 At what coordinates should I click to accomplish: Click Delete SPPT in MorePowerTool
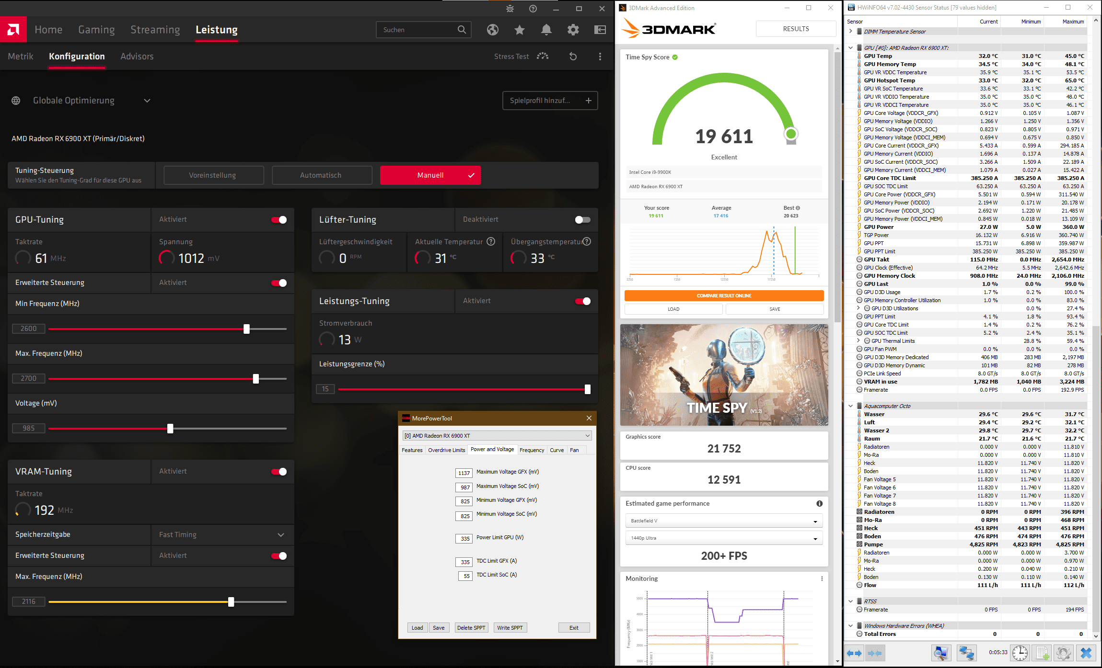click(471, 628)
